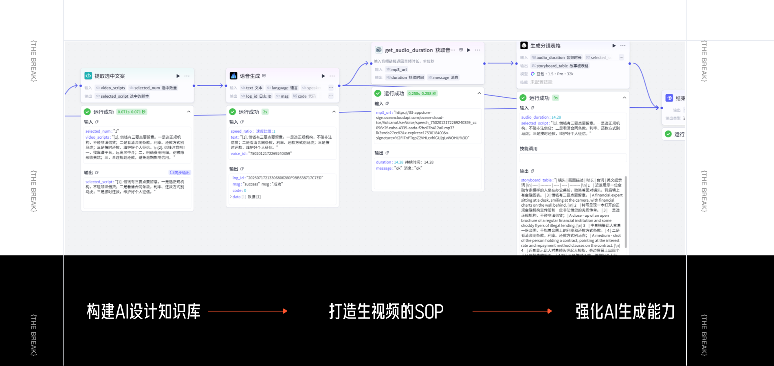This screenshot has width=774, height=366.
Task: Run the 生成分镜表格 node via play icon
Action: 613,46
